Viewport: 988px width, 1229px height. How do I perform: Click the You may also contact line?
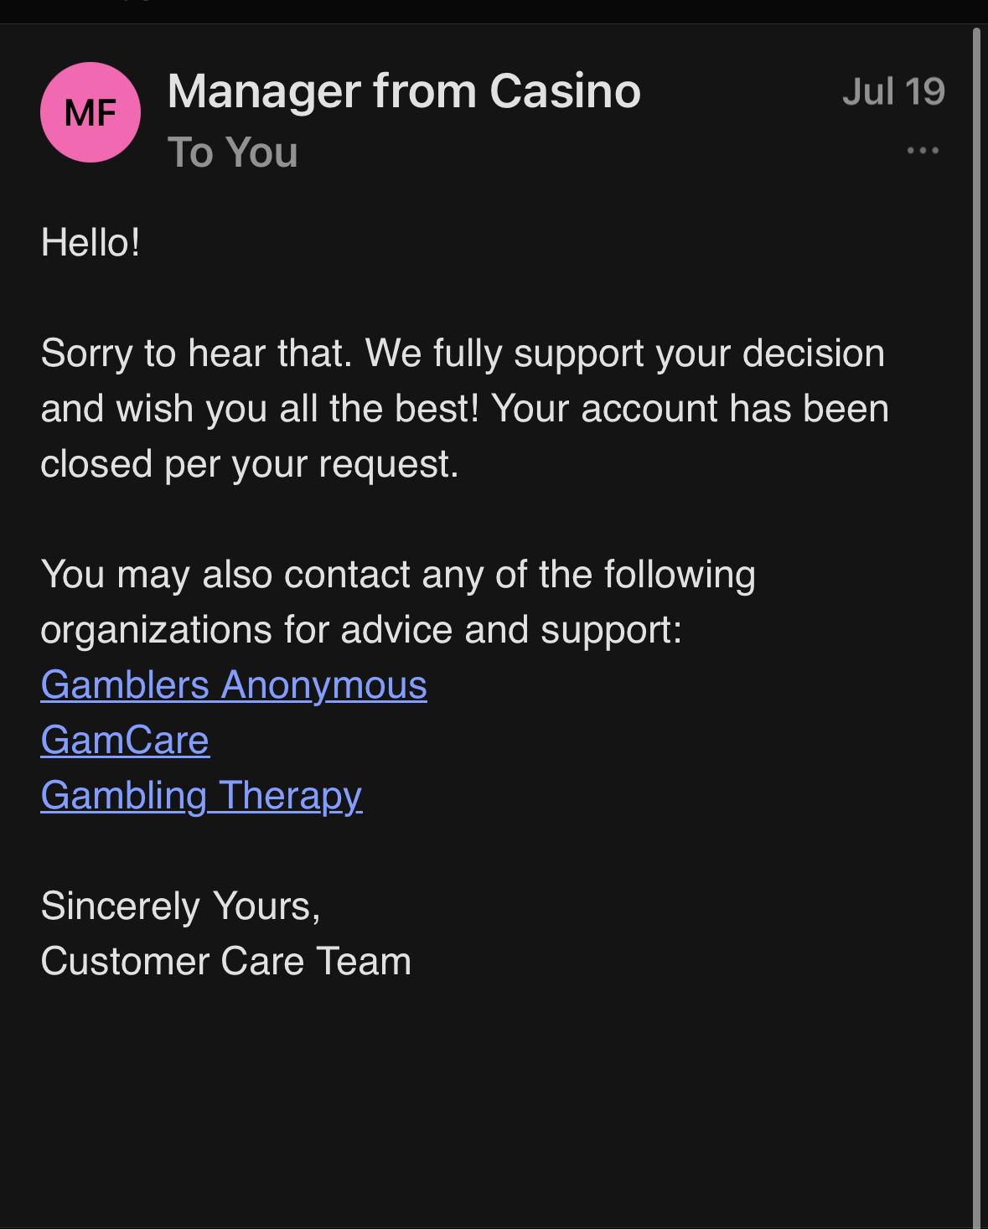(x=398, y=574)
